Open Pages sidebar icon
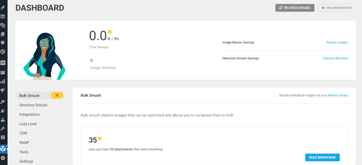Screen dimensions: 362x165 pyautogui.click(x=3, y=34)
